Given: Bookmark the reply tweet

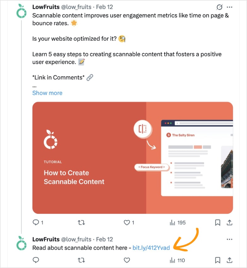Looking at the screenshot, I should [217, 260].
